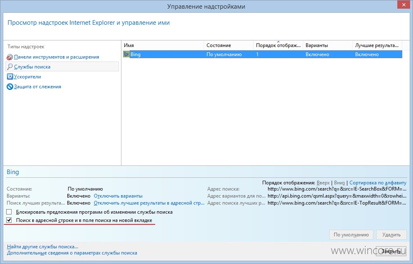Image resolution: width=413 pixels, height=264 pixels.
Task: Click the Типы надстроек heading
Action: (x=26, y=47)
